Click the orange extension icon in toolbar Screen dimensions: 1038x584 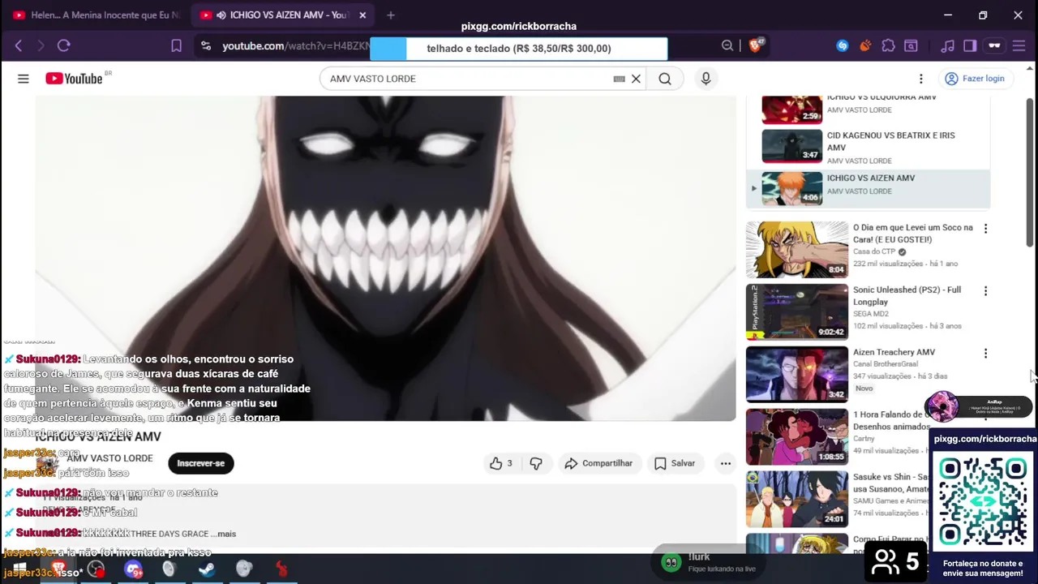pyautogui.click(x=865, y=46)
